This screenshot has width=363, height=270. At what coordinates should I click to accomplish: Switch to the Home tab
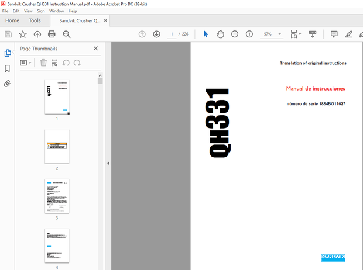point(12,20)
